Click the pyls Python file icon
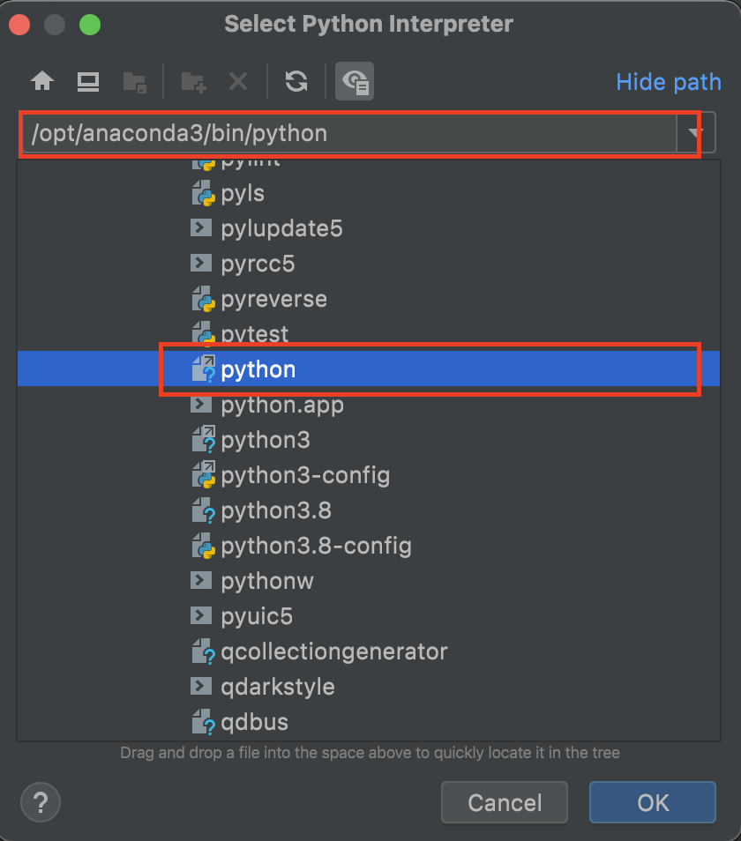Image resolution: width=741 pixels, height=841 pixels. (x=204, y=193)
